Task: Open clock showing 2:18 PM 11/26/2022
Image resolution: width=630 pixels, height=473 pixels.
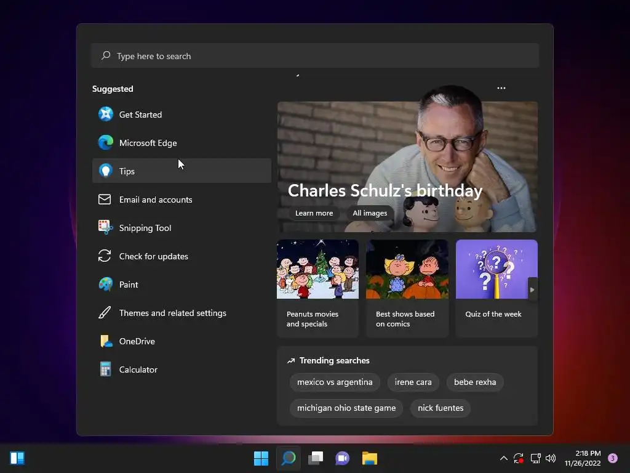Action: [583, 458]
